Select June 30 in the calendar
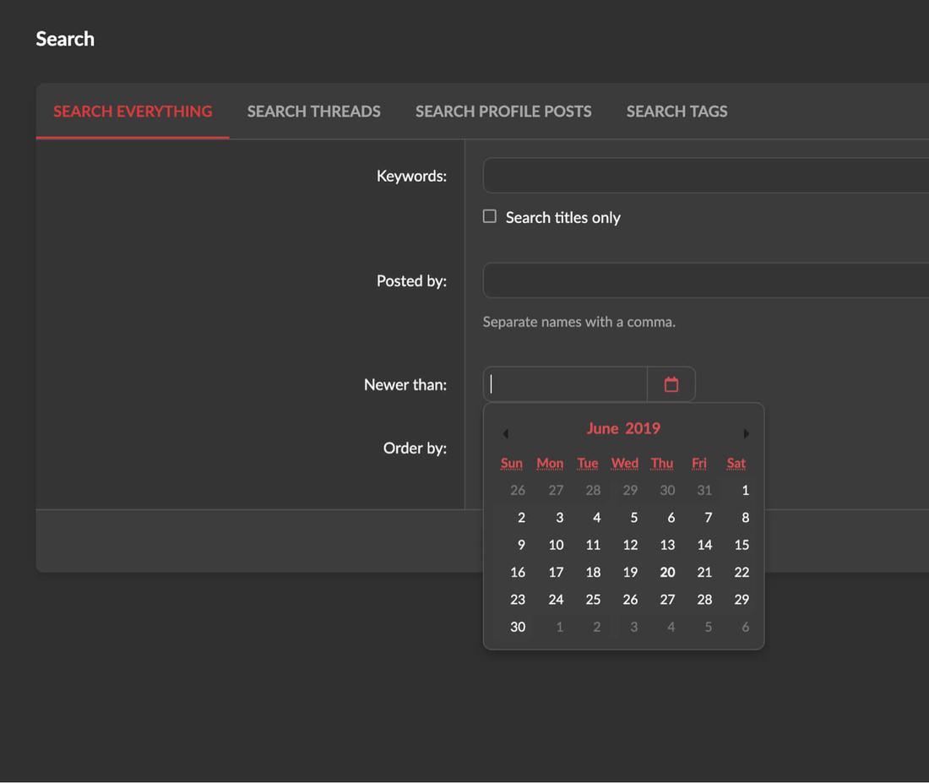Screen dimensions: 929x783 pos(518,627)
